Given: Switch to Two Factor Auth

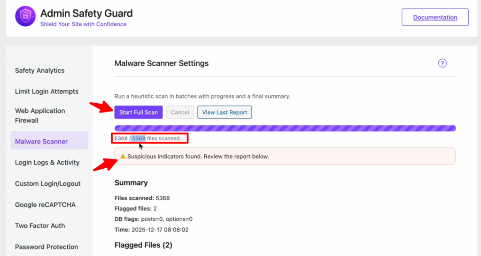Looking at the screenshot, I should tap(40, 226).
